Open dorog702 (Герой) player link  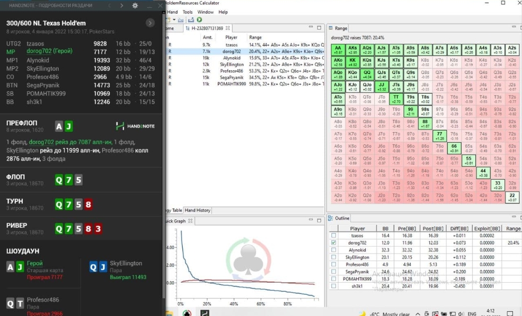(x=49, y=51)
